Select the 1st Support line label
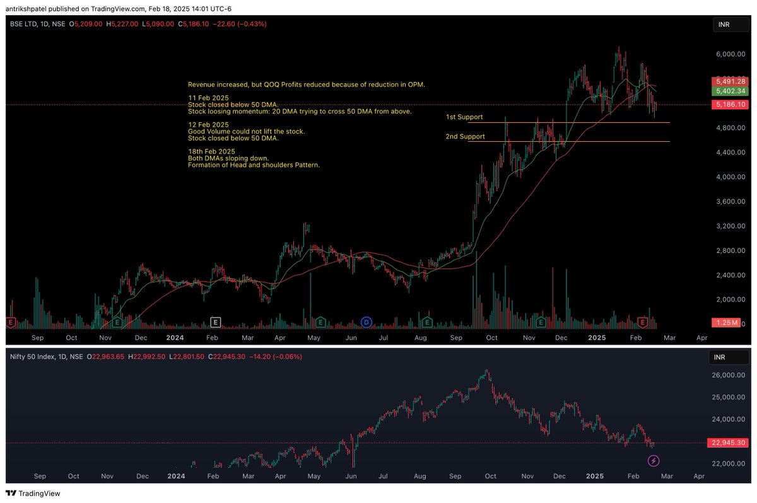Image resolution: width=757 pixels, height=503 pixels. [464, 117]
